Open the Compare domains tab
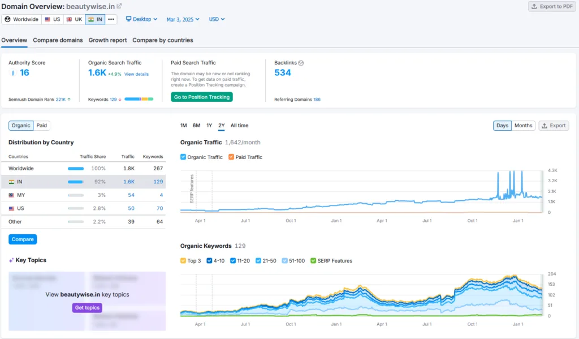 click(x=58, y=40)
